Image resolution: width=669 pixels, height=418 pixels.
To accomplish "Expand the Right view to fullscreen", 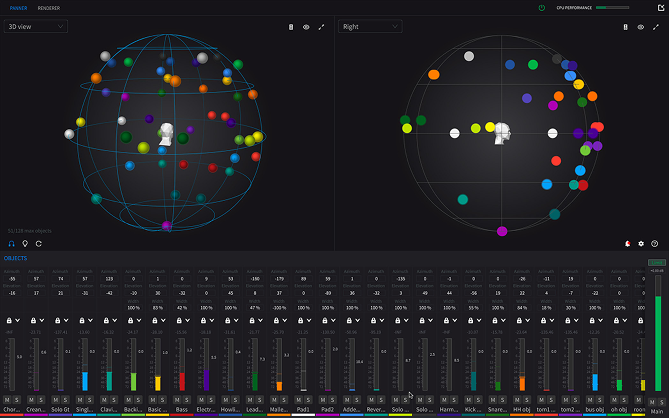I will 656,27.
